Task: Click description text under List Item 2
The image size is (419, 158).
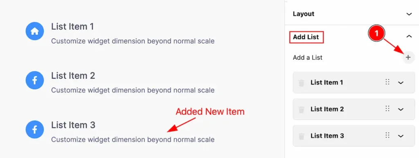Action: pyautogui.click(x=133, y=90)
